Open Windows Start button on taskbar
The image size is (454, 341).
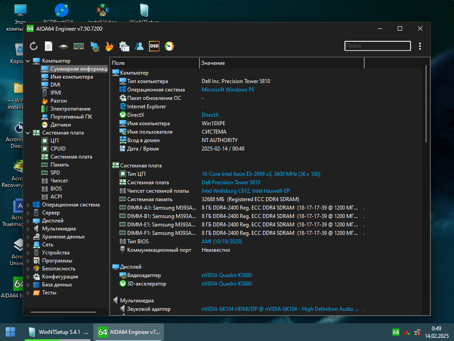pyautogui.click(x=11, y=332)
